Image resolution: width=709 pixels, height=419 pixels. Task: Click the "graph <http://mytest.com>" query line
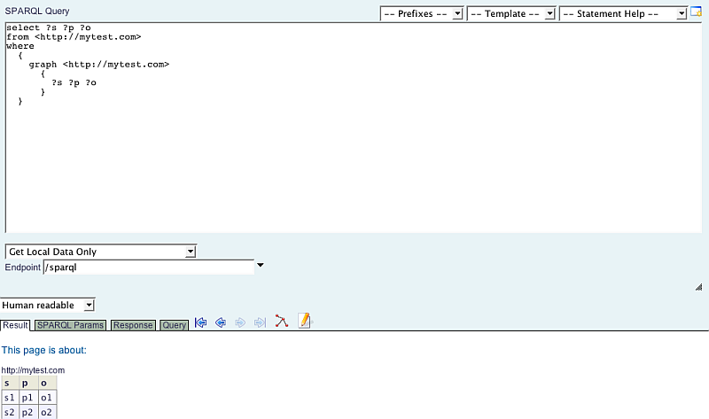99,64
